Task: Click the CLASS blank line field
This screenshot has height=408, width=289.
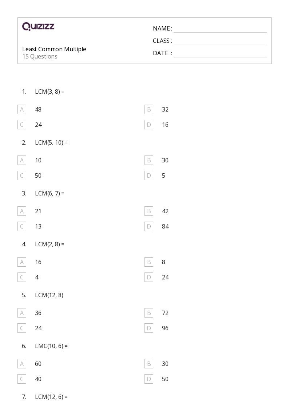Action: coord(220,41)
